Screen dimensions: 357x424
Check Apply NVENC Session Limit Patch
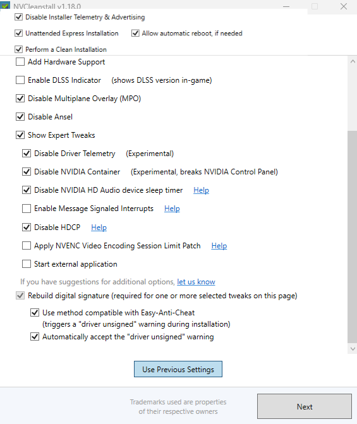pyautogui.click(x=27, y=246)
